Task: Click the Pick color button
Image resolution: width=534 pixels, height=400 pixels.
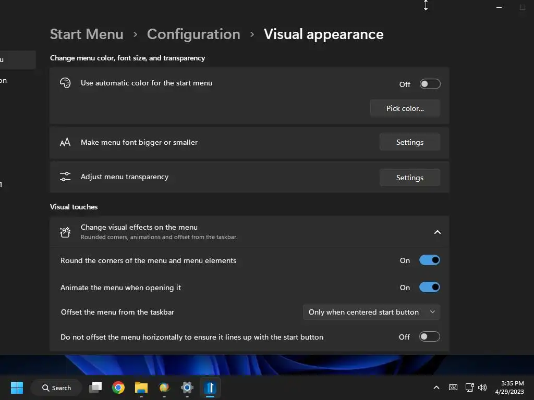Action: (405, 108)
